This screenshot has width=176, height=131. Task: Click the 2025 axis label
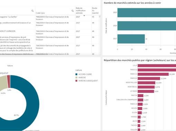click(x=115, y=12)
